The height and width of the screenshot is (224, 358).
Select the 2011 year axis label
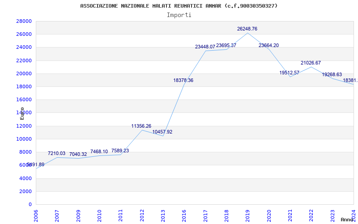tap(120, 215)
